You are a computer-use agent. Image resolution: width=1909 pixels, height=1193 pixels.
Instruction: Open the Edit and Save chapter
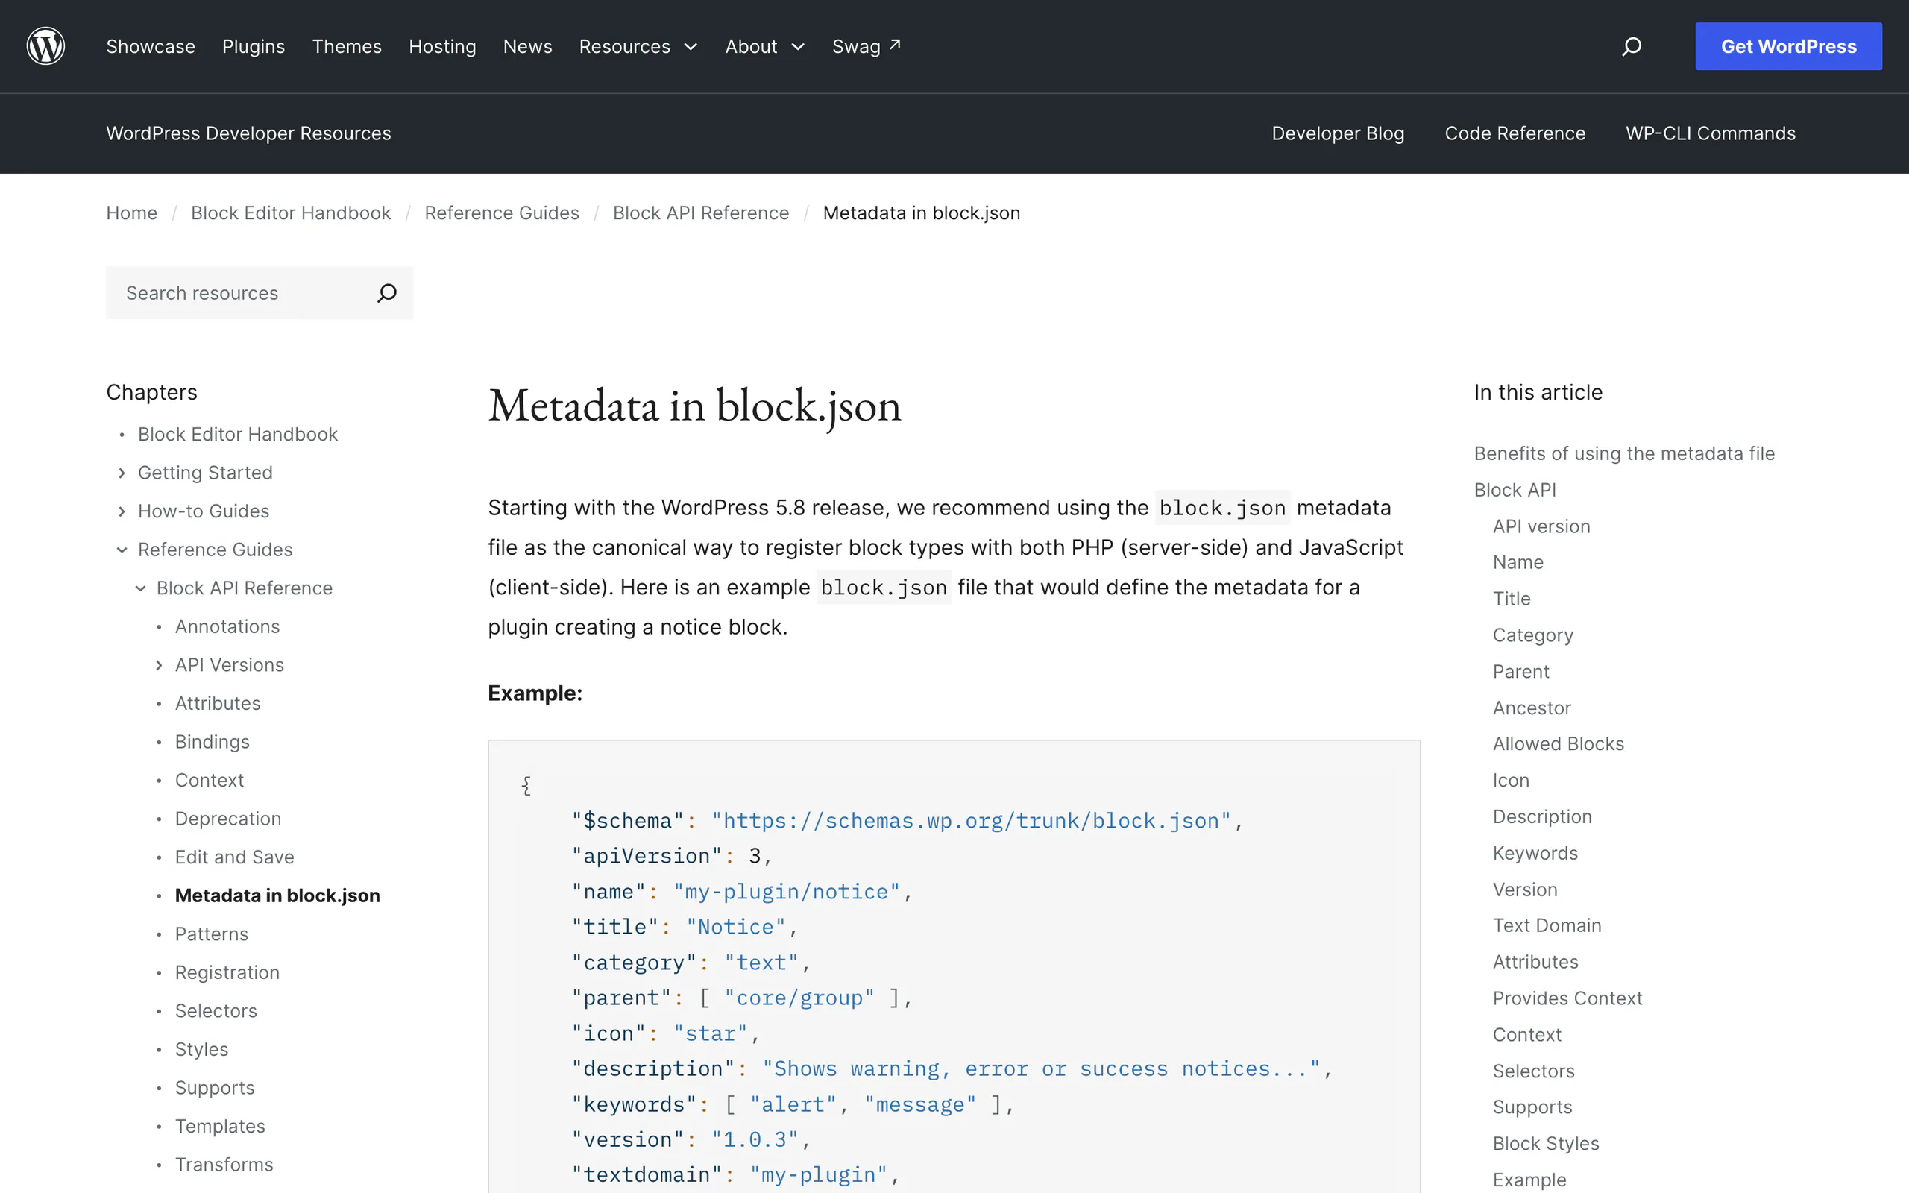point(234,857)
